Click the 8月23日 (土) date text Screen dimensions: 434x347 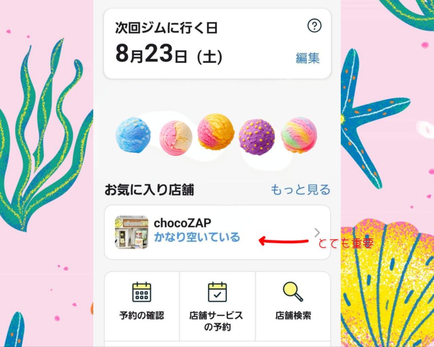pyautogui.click(x=169, y=54)
